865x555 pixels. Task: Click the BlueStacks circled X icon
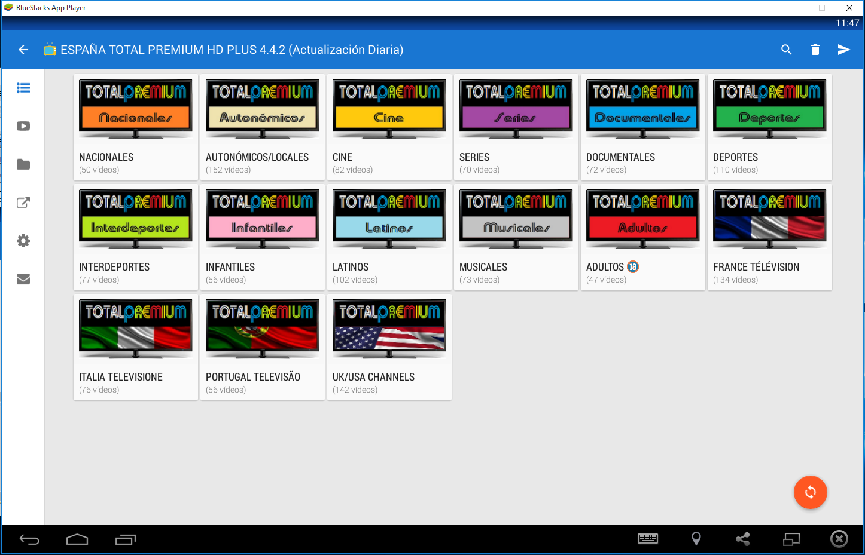pyautogui.click(x=839, y=539)
